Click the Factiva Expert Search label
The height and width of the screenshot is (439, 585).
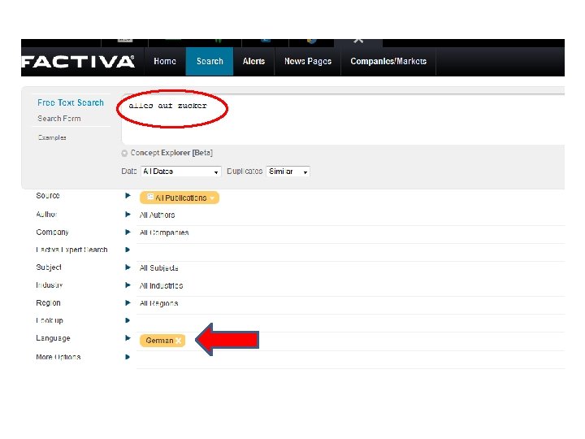click(x=71, y=250)
